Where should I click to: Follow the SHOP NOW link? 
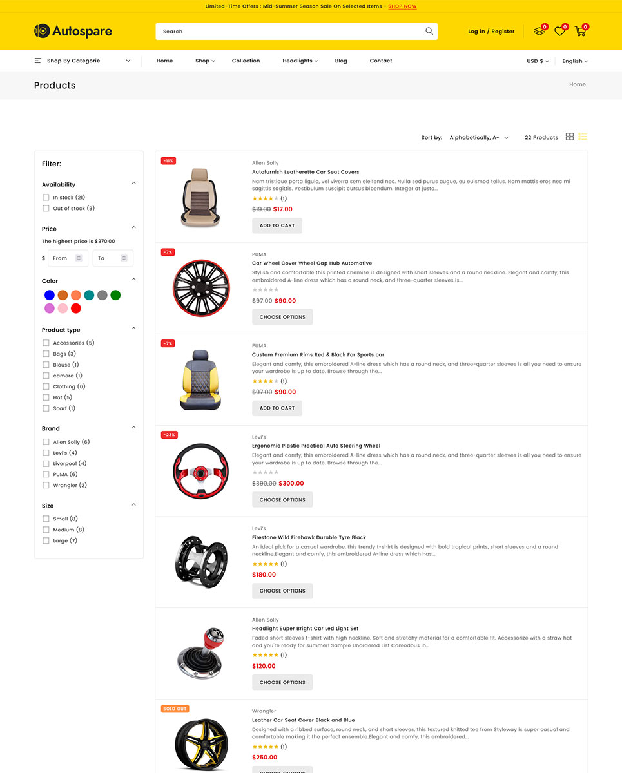(402, 6)
